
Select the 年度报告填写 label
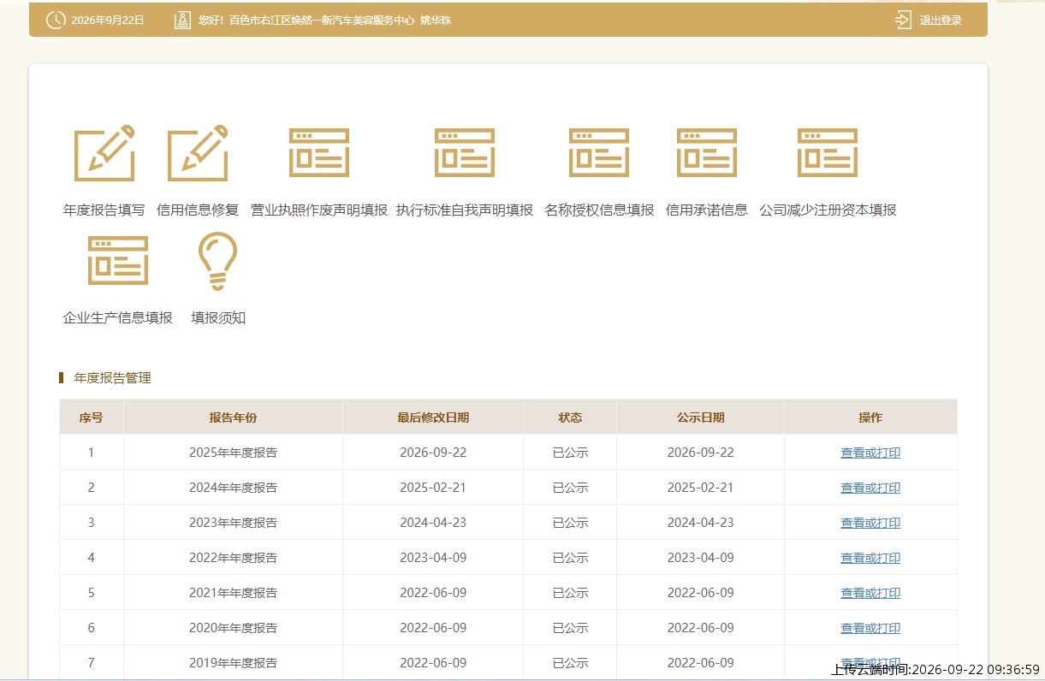coord(104,210)
